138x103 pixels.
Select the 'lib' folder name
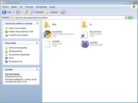click(91, 24)
